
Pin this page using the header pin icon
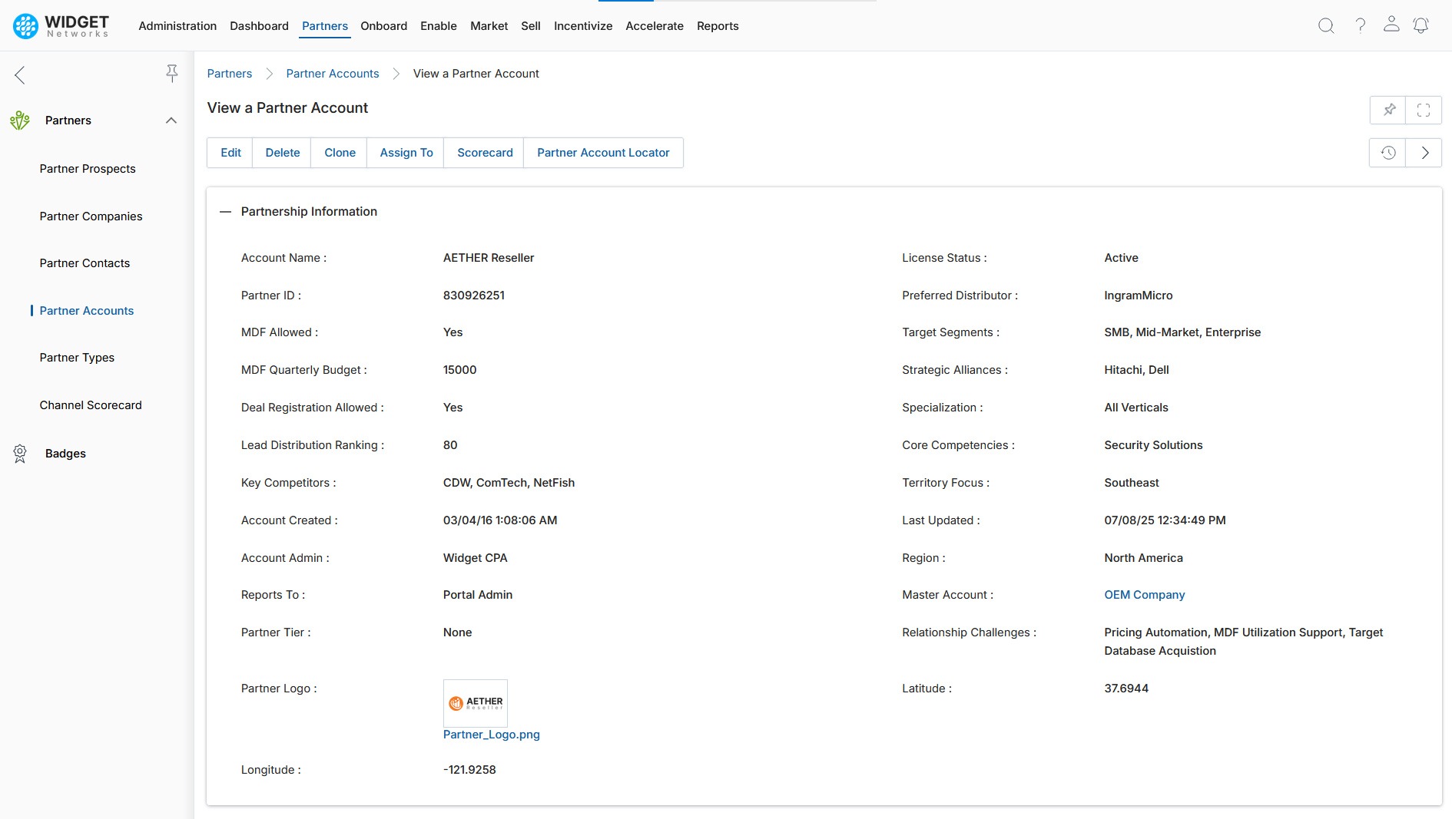tap(1389, 110)
